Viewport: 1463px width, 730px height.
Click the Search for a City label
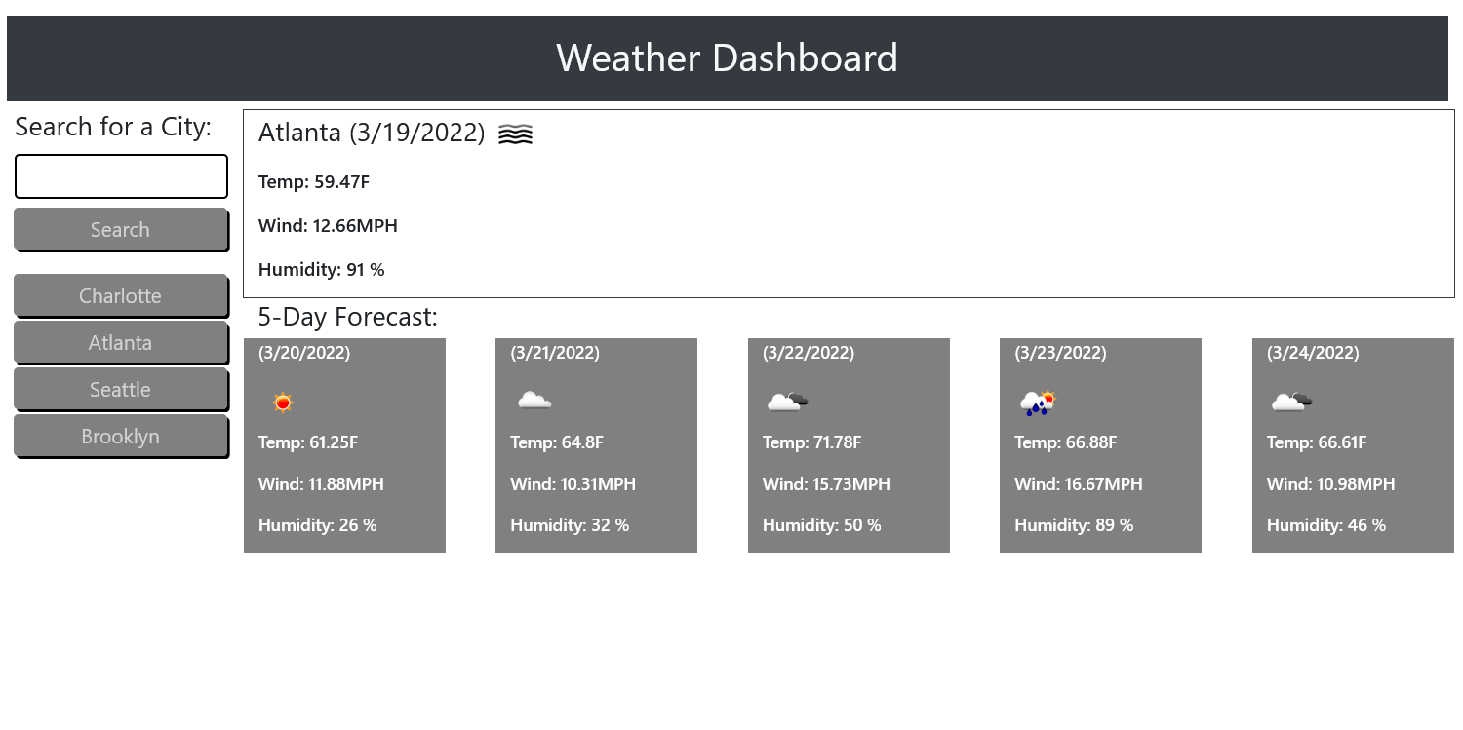pyautogui.click(x=113, y=127)
